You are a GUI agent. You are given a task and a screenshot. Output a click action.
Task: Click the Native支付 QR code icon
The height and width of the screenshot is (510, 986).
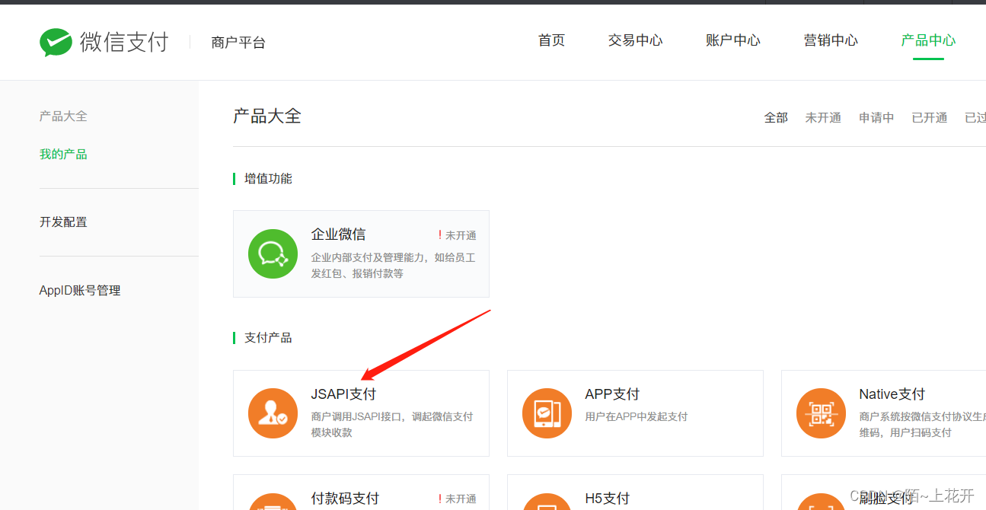821,413
